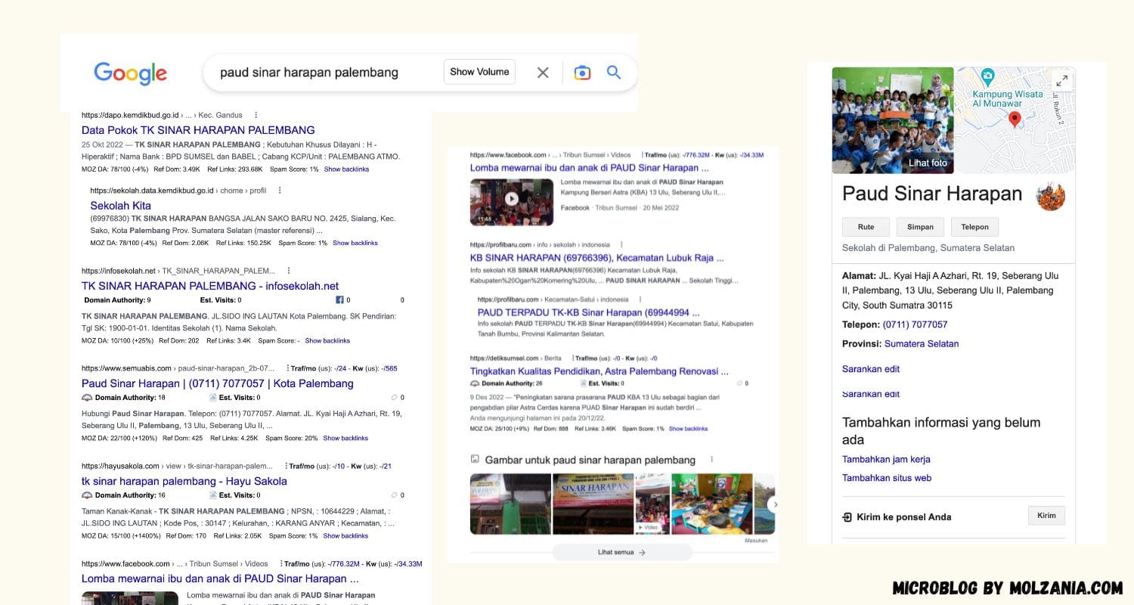Click the blue magnifier search icon
Screen dimensions: 1134x605
click(x=614, y=72)
